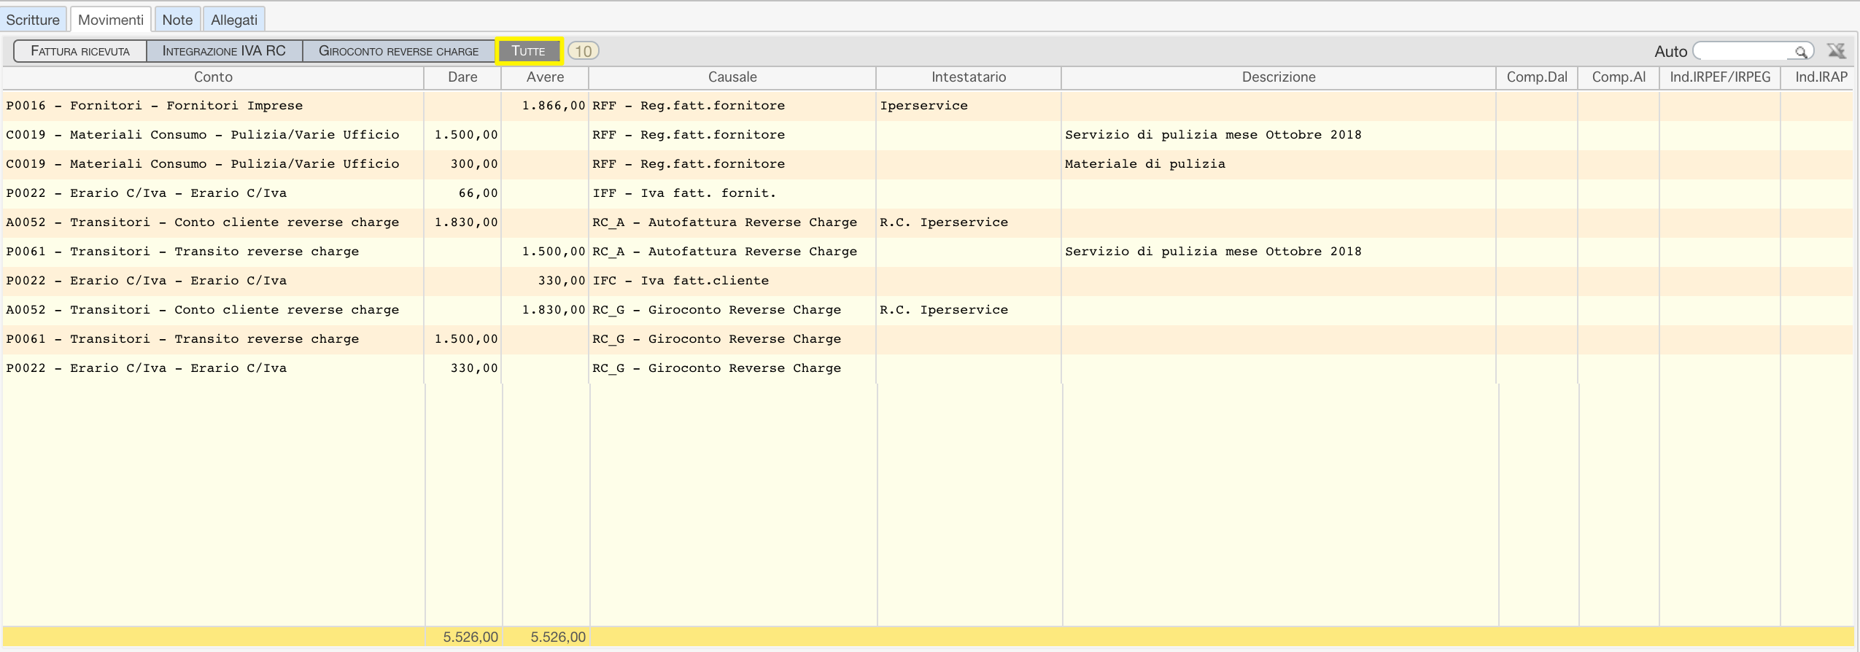Viewport: 1860px width, 652px height.
Task: Click the Comp.Dal column header
Action: 1537,77
